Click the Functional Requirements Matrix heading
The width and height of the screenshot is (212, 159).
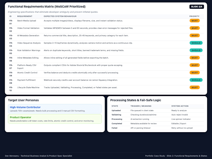[47, 7]
